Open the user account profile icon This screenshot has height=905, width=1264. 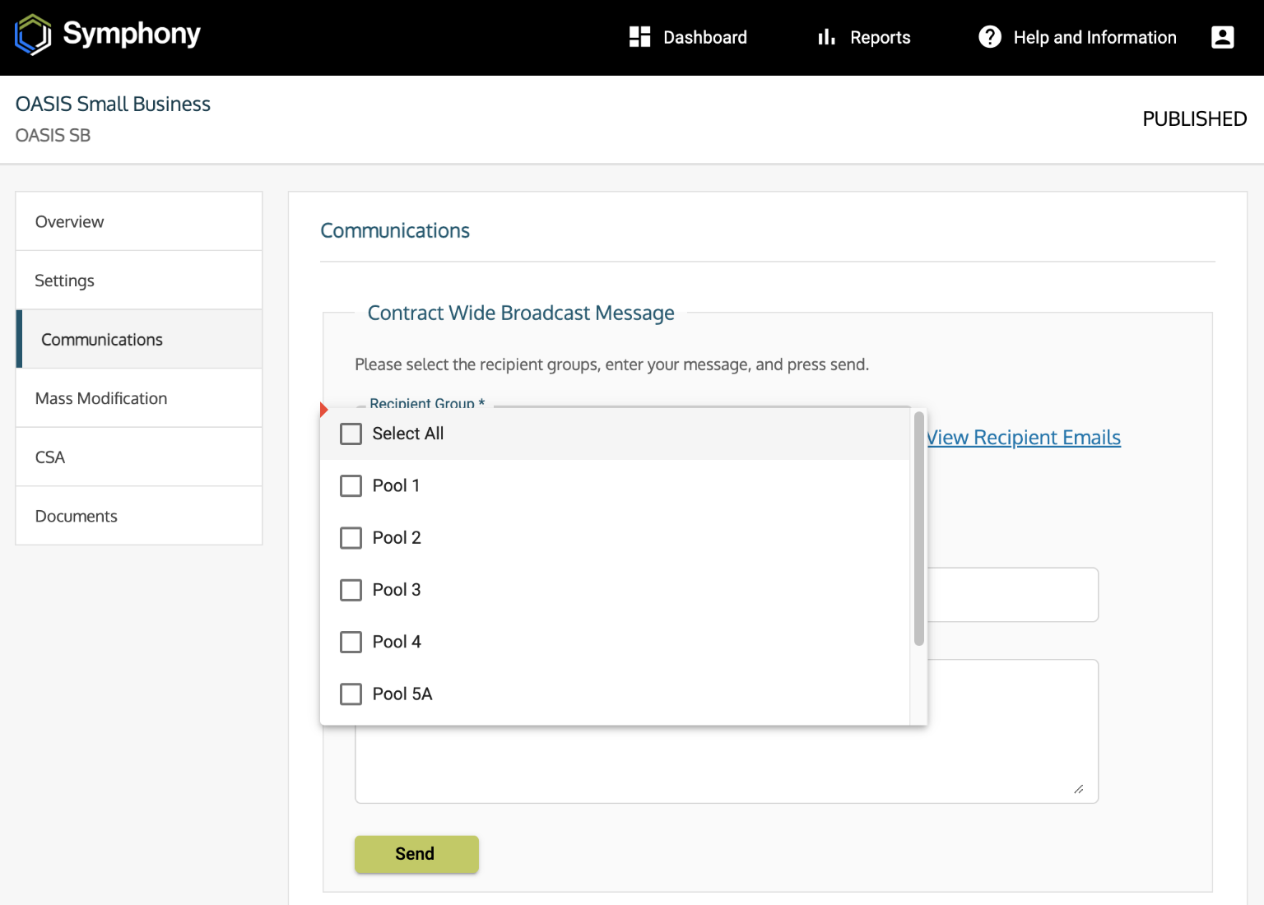pos(1223,37)
